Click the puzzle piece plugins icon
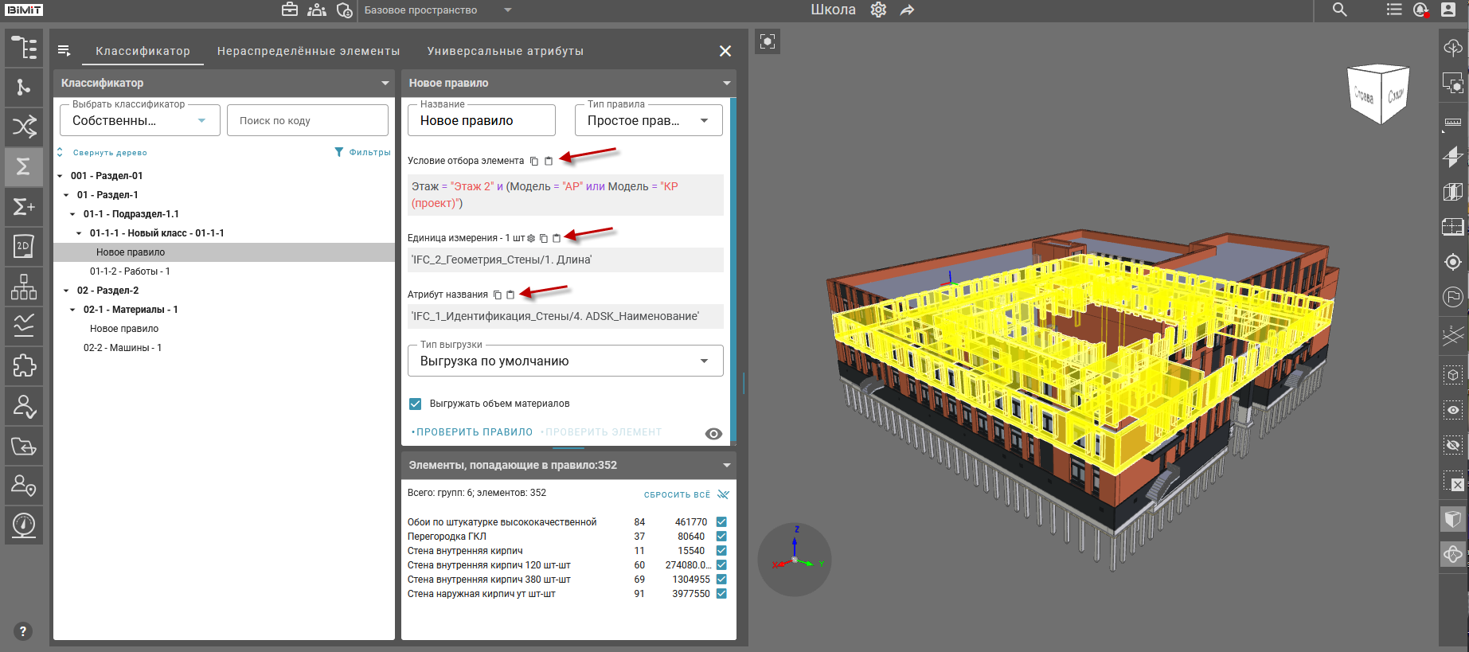 24,365
